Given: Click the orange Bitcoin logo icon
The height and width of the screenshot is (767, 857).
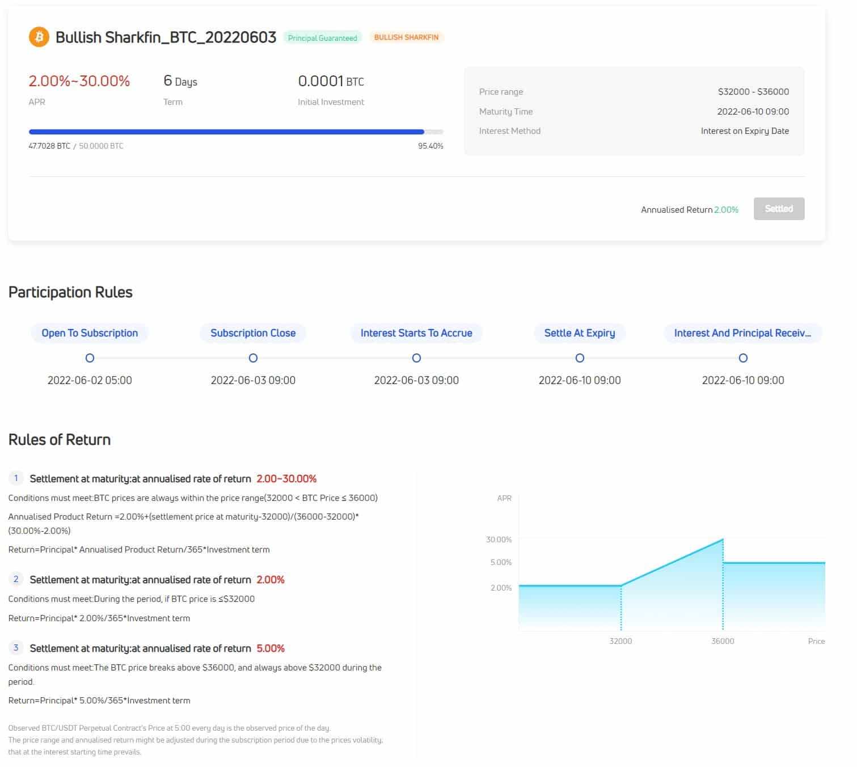Looking at the screenshot, I should tap(39, 37).
